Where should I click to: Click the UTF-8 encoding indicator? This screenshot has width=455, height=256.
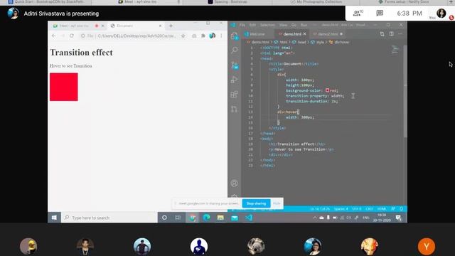pos(357,208)
